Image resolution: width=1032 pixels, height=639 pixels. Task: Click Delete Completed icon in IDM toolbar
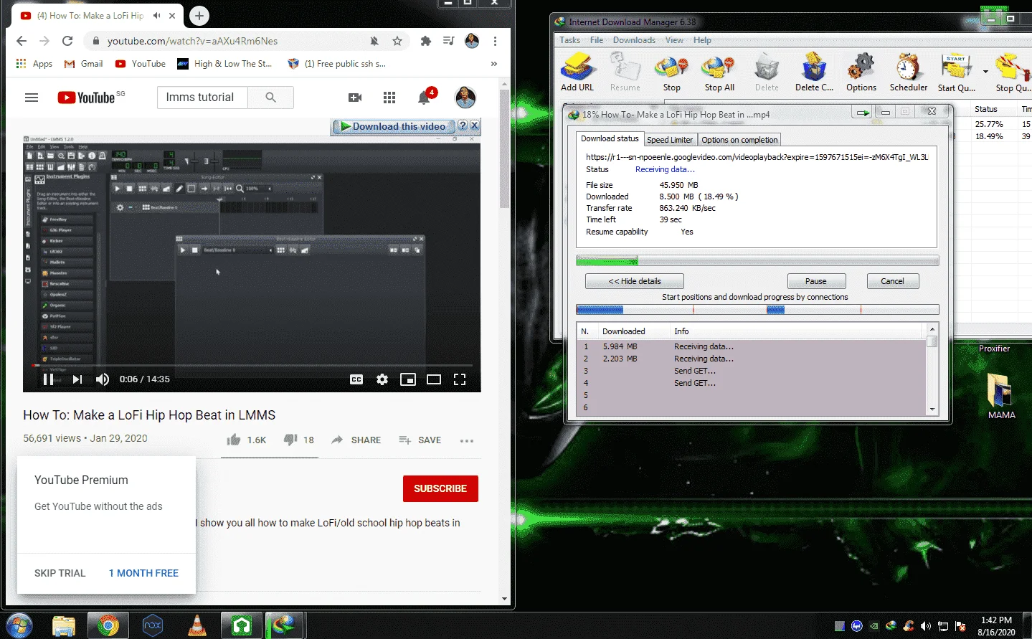[x=814, y=72]
